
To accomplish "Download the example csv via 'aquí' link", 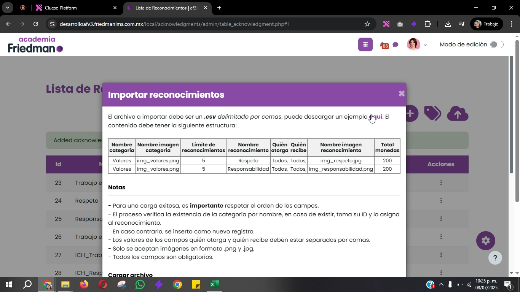I will (376, 117).
